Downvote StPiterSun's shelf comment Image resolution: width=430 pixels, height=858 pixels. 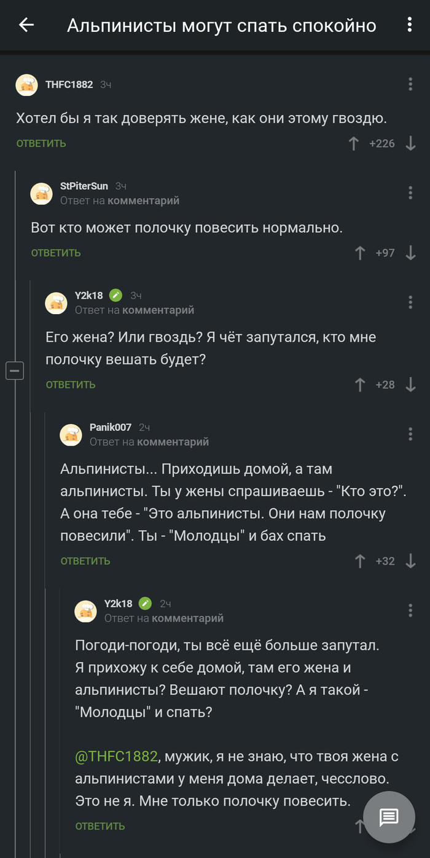[x=410, y=252]
